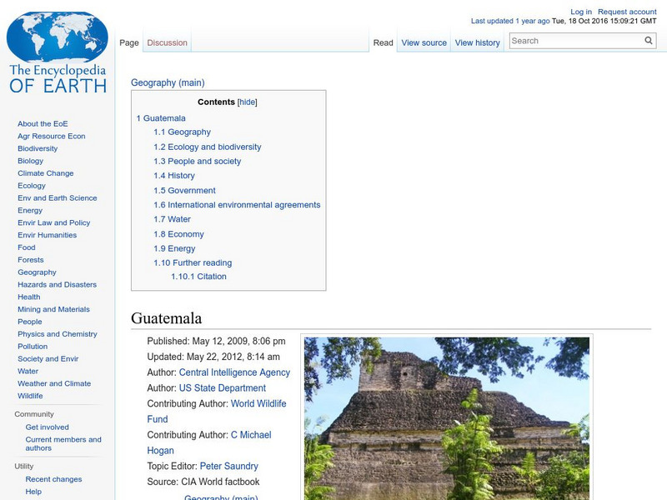The width and height of the screenshot is (667, 500).
Task: Open the Guatemala ruins photo
Action: 447,417
